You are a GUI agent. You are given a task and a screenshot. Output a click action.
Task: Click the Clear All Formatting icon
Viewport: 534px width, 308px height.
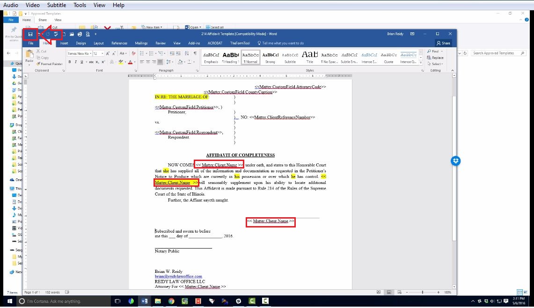[x=133, y=53]
